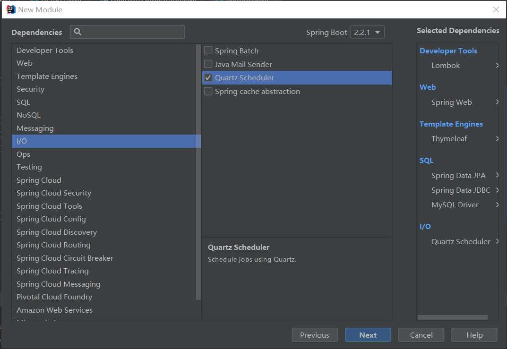Enable the Spring Batch checkbox
507x349 pixels.
pos(208,51)
